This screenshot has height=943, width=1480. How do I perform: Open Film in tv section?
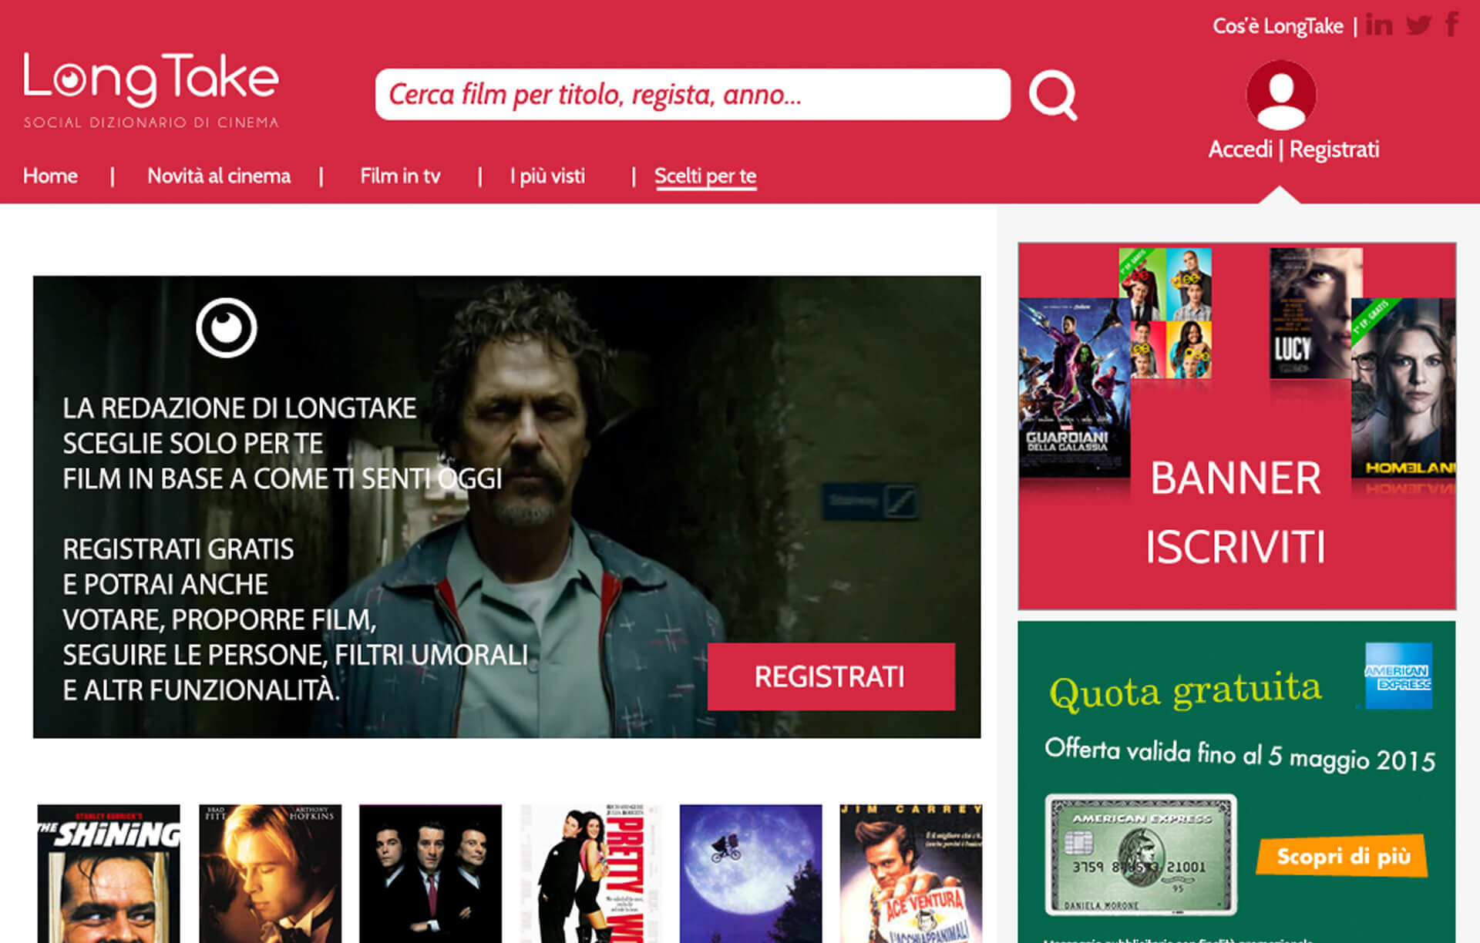tap(400, 176)
